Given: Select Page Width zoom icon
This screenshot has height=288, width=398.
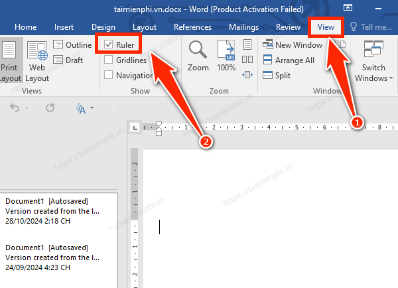Looking at the screenshot, I should pyautogui.click(x=247, y=75).
